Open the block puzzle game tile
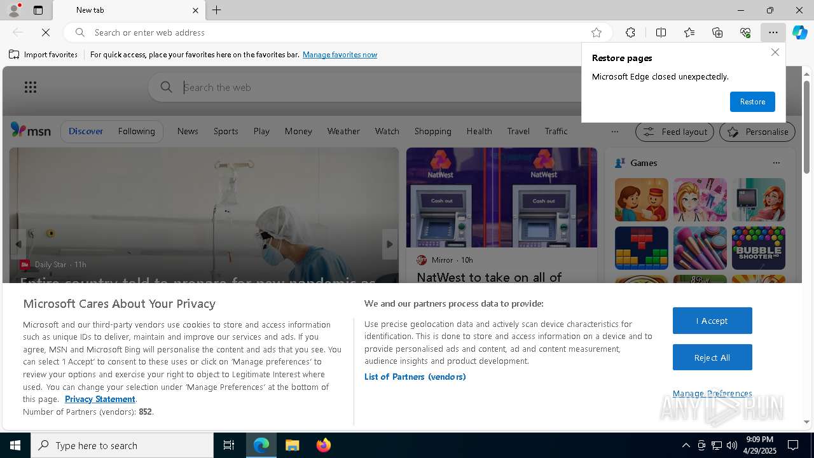This screenshot has width=814, height=458. click(641, 248)
